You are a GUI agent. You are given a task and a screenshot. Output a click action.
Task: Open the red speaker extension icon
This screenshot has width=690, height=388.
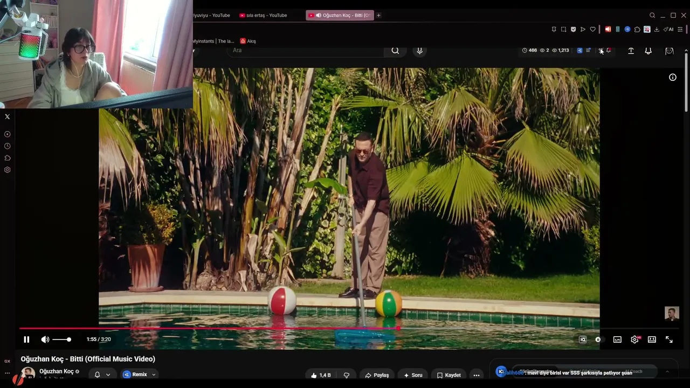point(608,29)
